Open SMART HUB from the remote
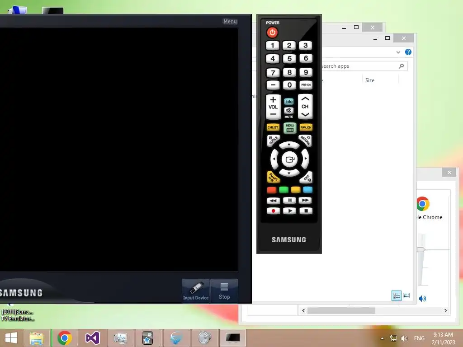Screen dimensions: 463x347 tap(274, 177)
